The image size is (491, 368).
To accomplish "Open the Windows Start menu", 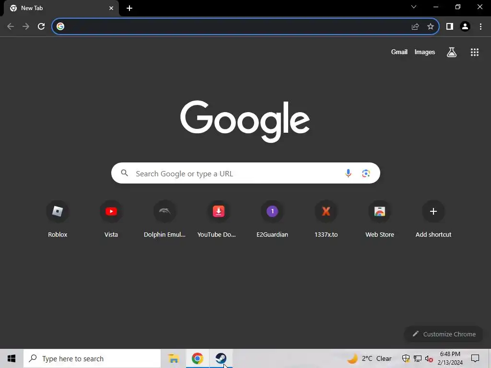I will [12, 358].
